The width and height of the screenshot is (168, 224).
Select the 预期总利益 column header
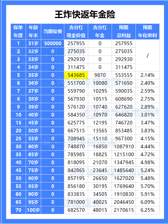coord(124,31)
